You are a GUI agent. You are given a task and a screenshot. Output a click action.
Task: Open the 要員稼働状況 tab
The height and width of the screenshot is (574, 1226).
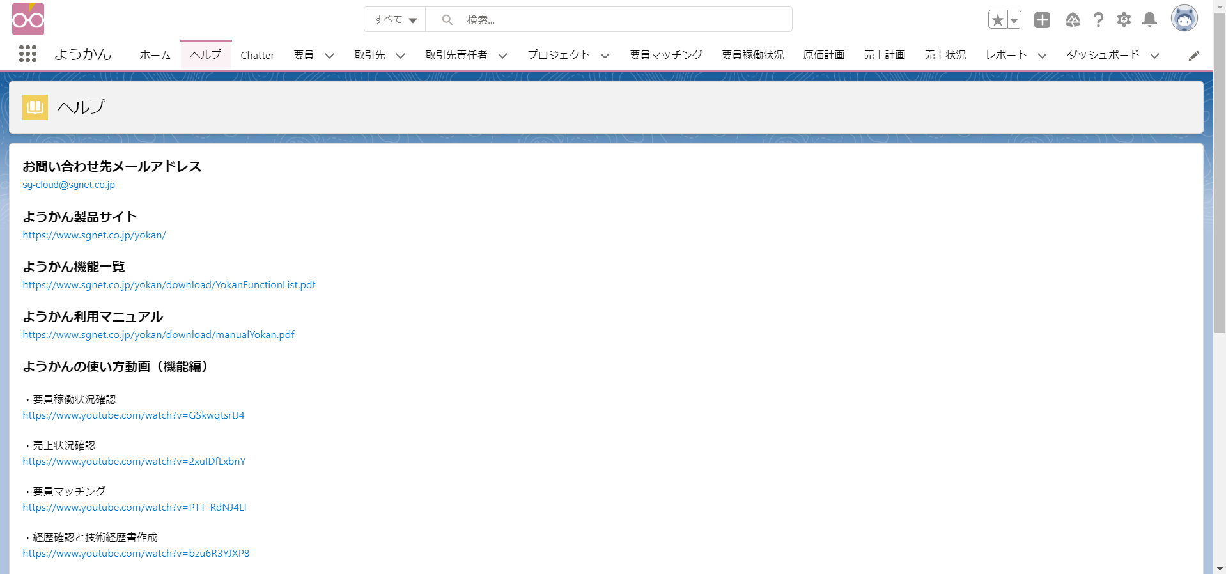click(753, 55)
